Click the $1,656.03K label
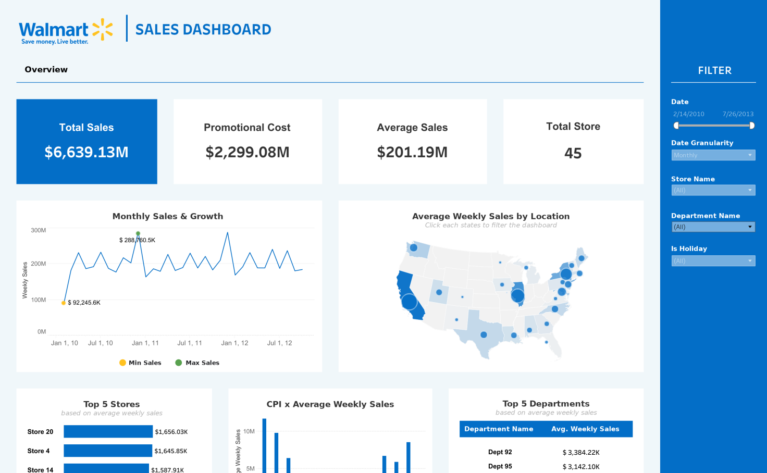This screenshot has height=473, width=767. coord(171,432)
